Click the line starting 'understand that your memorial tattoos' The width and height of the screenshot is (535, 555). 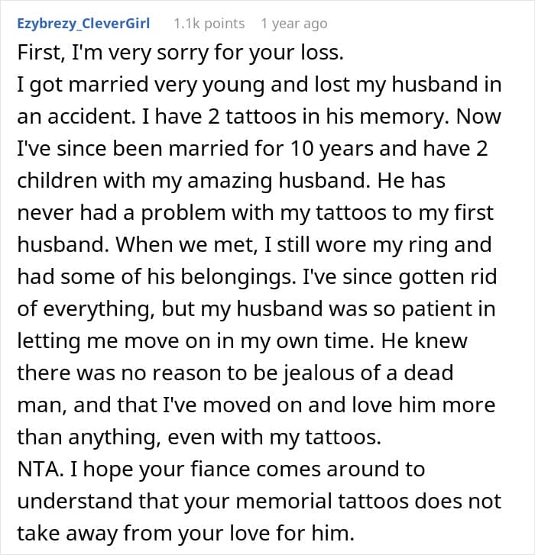click(259, 502)
